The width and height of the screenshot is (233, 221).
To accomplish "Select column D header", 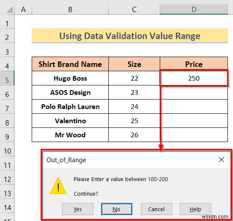I will pyautogui.click(x=194, y=9).
